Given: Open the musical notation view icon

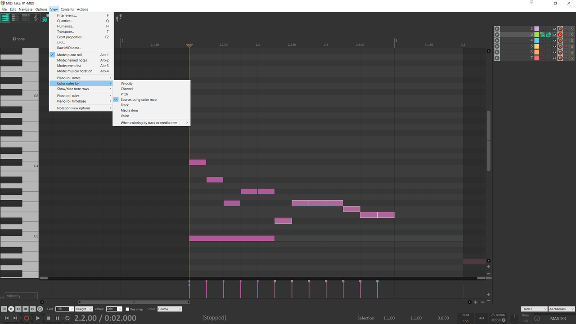Looking at the screenshot, I should click(36, 18).
